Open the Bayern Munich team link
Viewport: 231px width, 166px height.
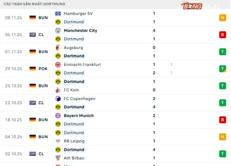(x=79, y=115)
